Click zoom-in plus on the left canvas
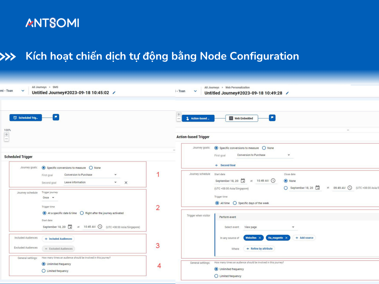This screenshot has width=379, height=284. [6, 134]
